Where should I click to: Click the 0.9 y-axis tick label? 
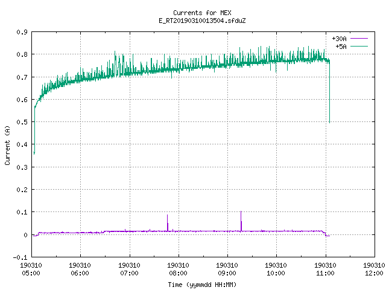22,32
